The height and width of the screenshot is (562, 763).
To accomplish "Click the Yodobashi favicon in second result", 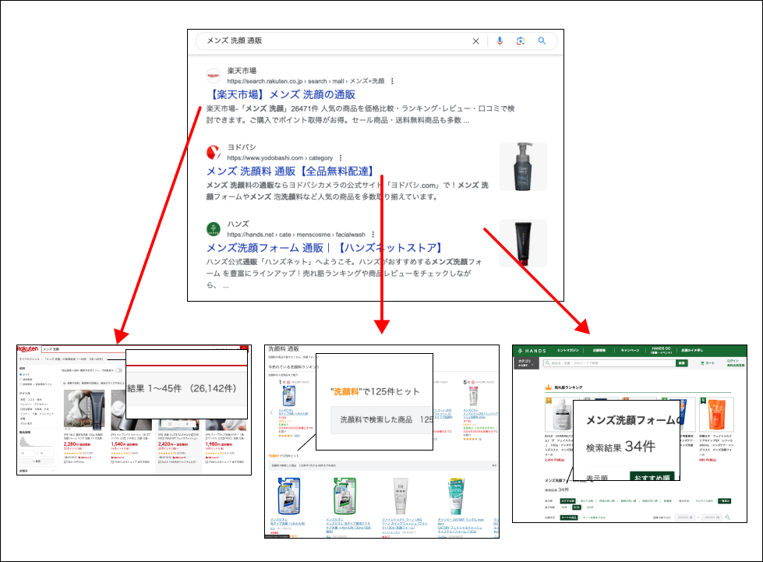I will (214, 152).
